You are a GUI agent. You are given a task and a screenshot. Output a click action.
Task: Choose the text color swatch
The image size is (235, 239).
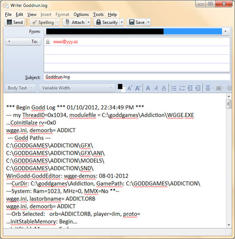pyautogui.click(x=120, y=87)
